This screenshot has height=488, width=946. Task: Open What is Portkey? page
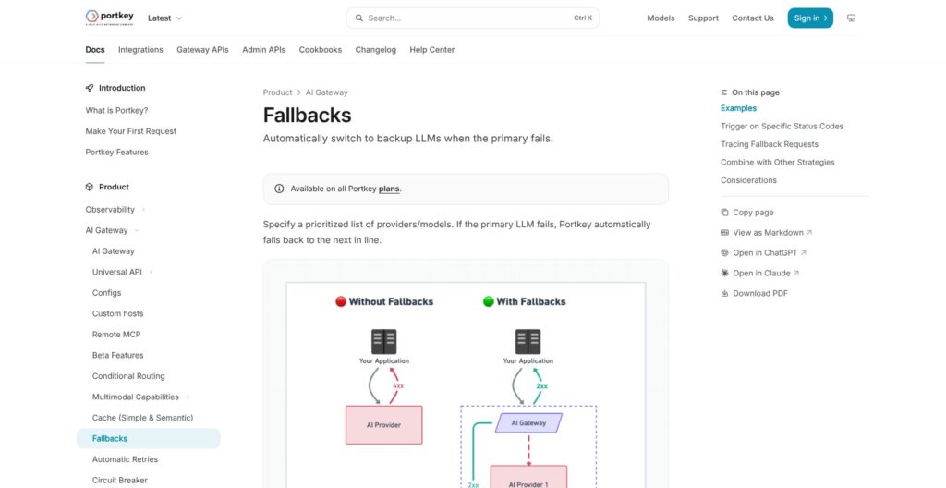pos(116,111)
